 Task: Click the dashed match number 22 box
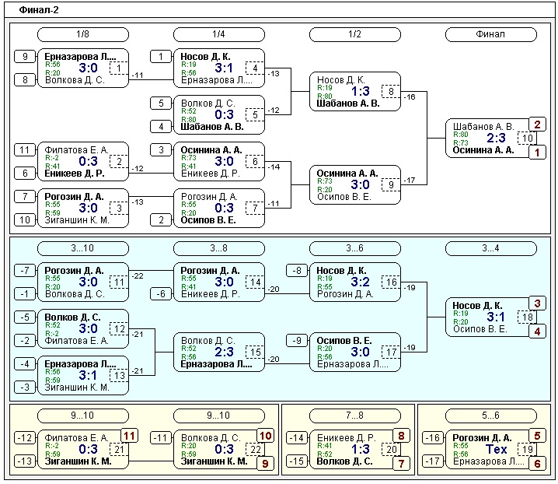click(x=255, y=450)
